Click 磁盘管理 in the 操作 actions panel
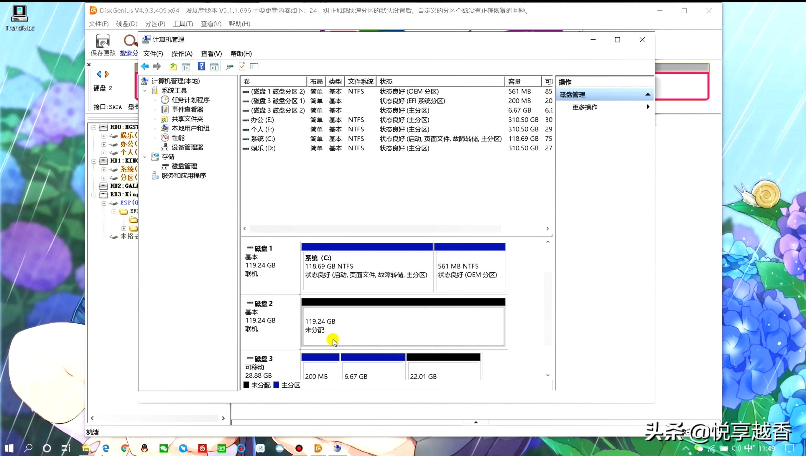The height and width of the screenshot is (456, 806). click(x=572, y=94)
